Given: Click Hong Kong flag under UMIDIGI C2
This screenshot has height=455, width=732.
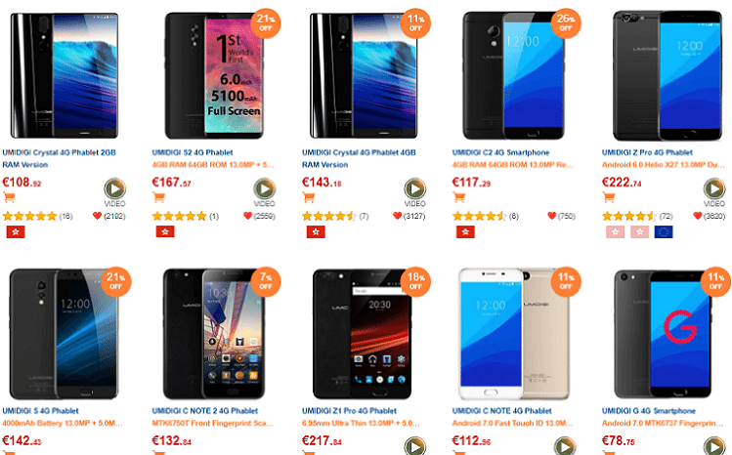Looking at the screenshot, I should pyautogui.click(x=465, y=232).
